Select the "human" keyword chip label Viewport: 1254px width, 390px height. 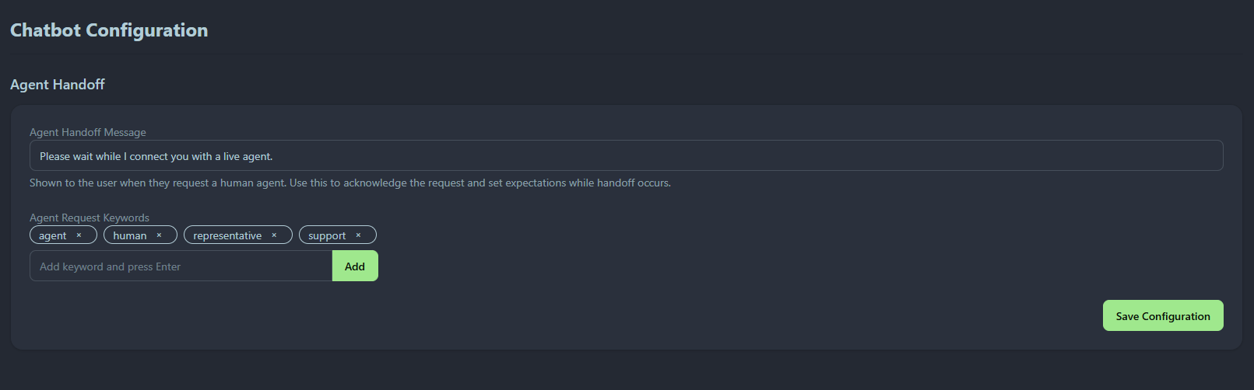130,235
